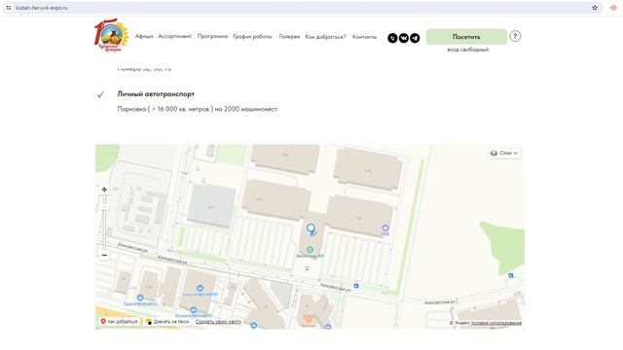Viewport: 623px width, 350px height.
Task: Open the Программа menu item
Action: click(212, 36)
